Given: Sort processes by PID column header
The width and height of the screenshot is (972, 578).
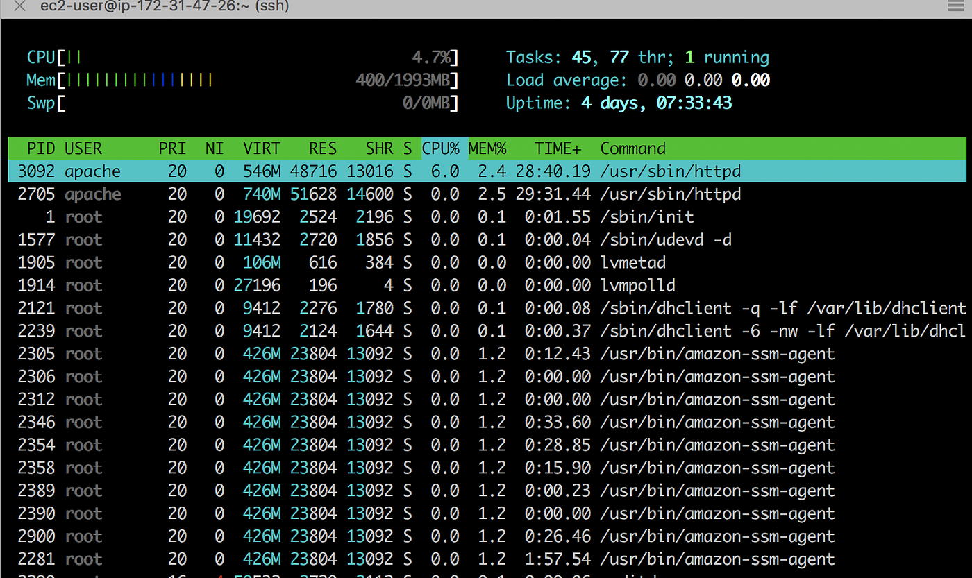Looking at the screenshot, I should [x=42, y=148].
